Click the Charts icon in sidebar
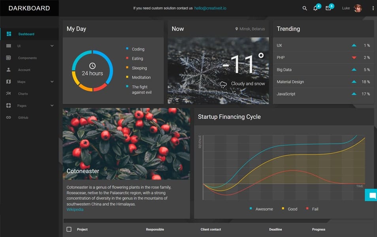Image resolution: width=377 pixels, height=237 pixels. pyautogui.click(x=9, y=94)
